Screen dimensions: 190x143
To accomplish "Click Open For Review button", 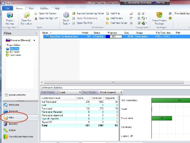I will coord(45,14).
